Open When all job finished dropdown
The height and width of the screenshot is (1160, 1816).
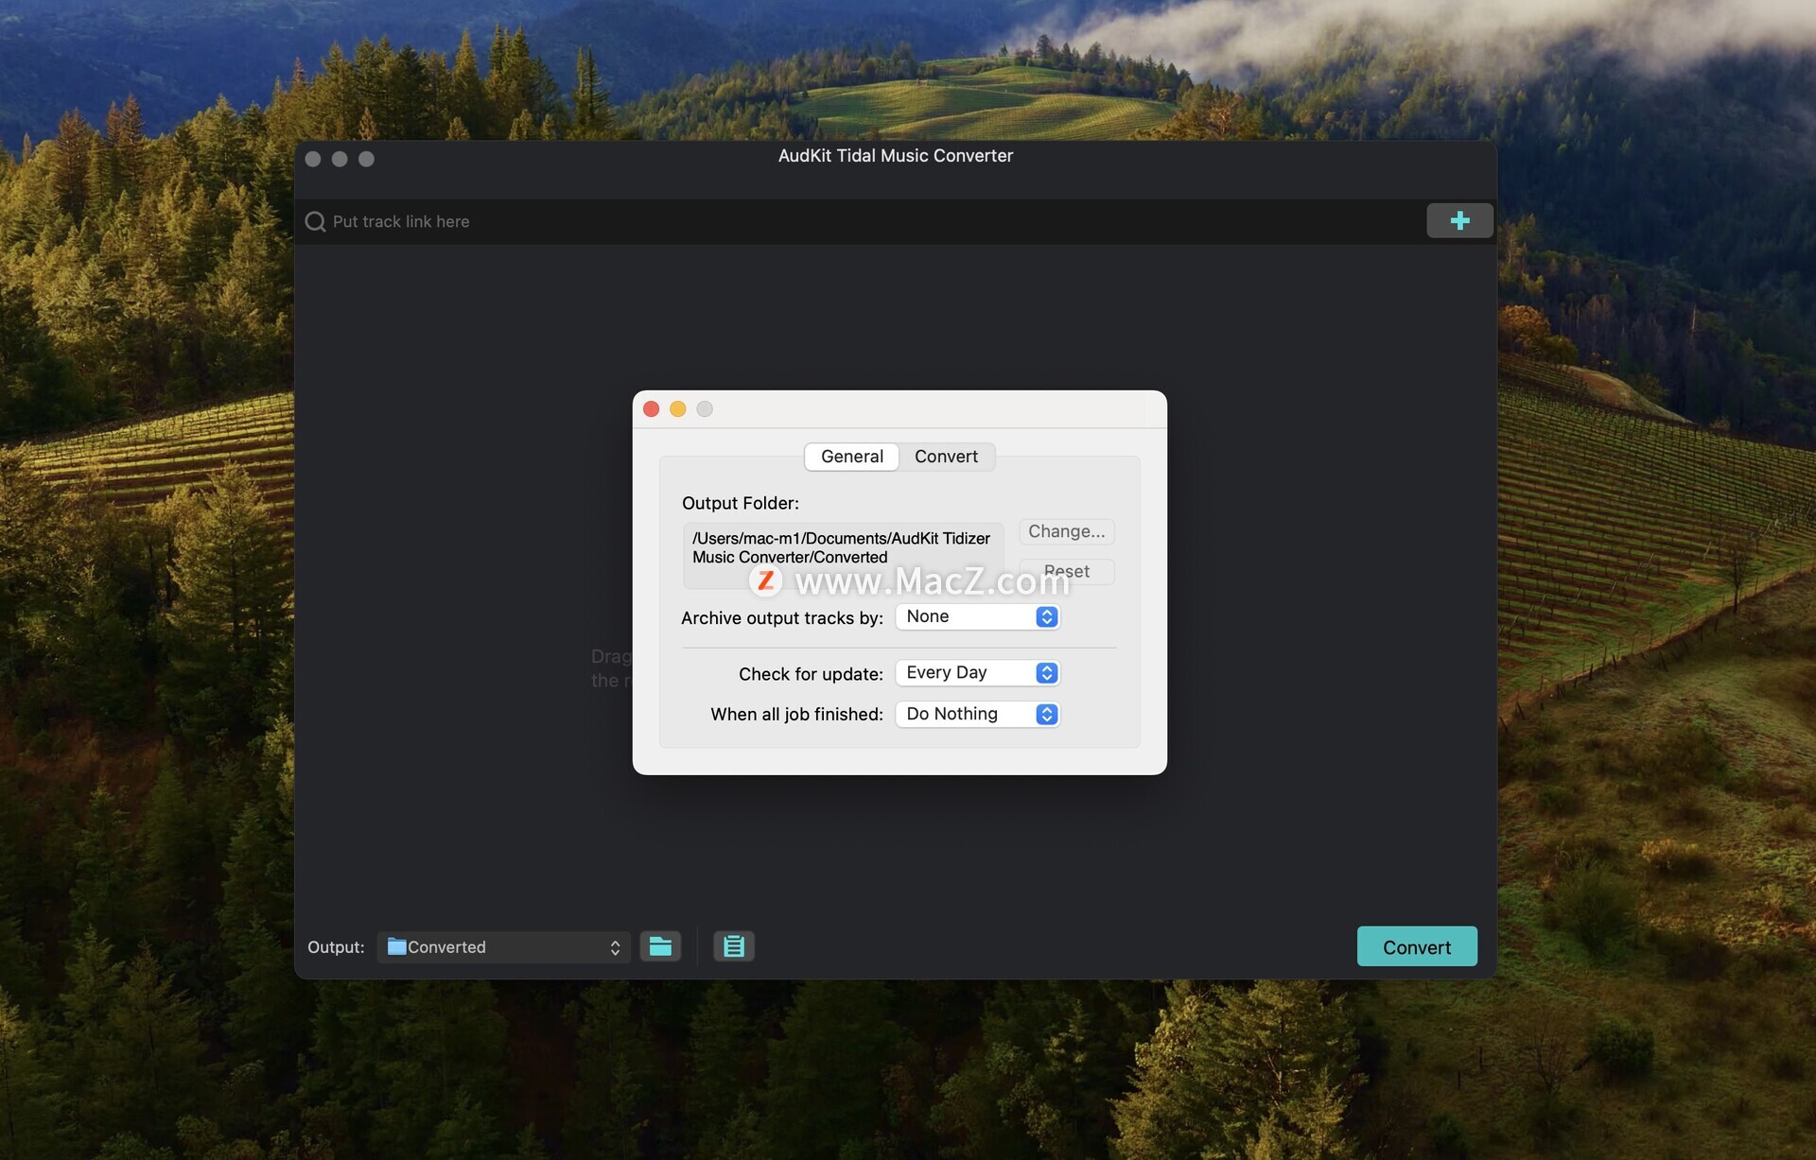click(x=978, y=714)
